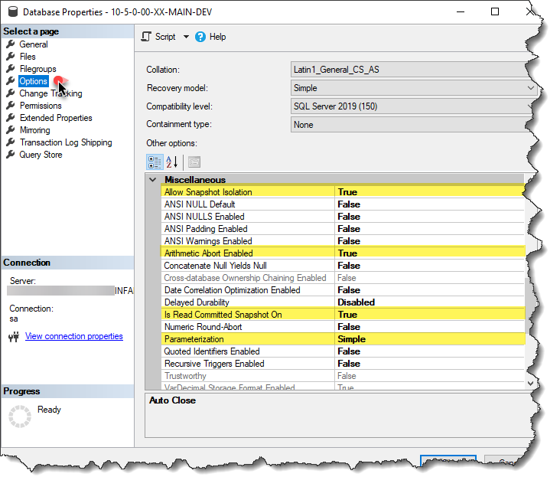Select the grayed Trustworthy row
Screen dimensions: 560x490
click(343, 376)
